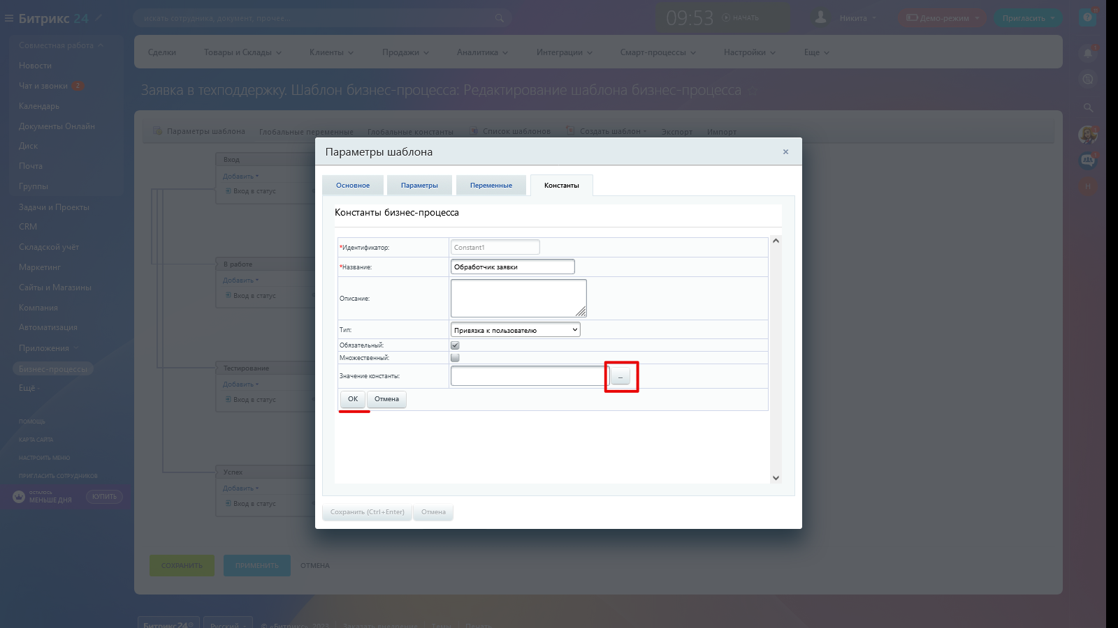Open Глобальные константы toolbar item
The height and width of the screenshot is (628, 1118).
pos(410,132)
